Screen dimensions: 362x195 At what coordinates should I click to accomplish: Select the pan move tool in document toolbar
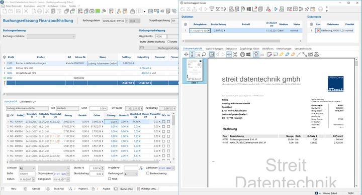coord(186,54)
